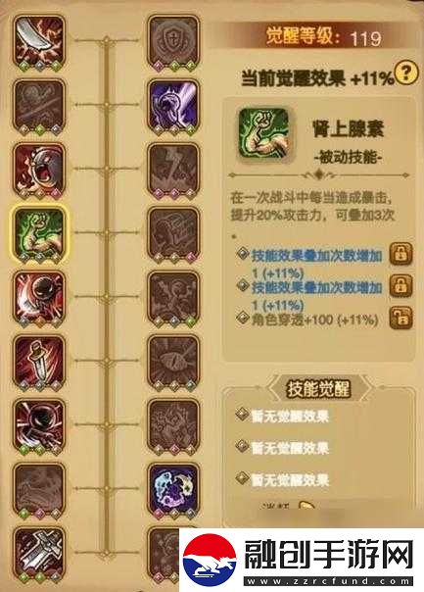Select the locked eye skill slot

click(173, 363)
